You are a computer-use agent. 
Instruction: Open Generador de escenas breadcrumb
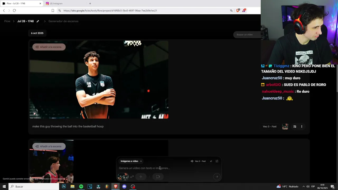click(63, 21)
